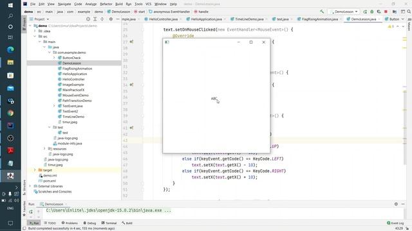The width and height of the screenshot is (412, 231).
Task: Open the Build menu
Action: click(119, 4)
